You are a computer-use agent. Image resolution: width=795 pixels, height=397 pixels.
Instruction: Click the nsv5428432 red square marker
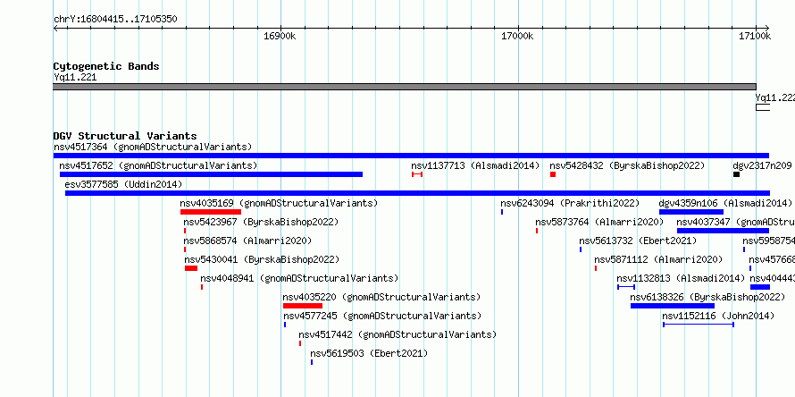click(x=553, y=174)
